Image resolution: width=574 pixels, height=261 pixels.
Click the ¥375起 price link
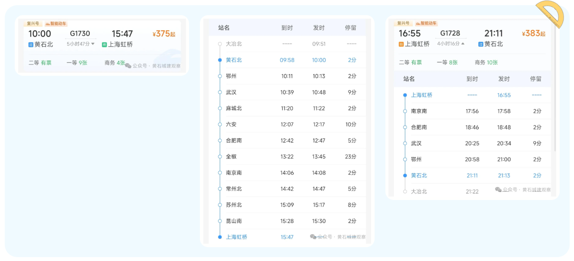click(x=163, y=33)
